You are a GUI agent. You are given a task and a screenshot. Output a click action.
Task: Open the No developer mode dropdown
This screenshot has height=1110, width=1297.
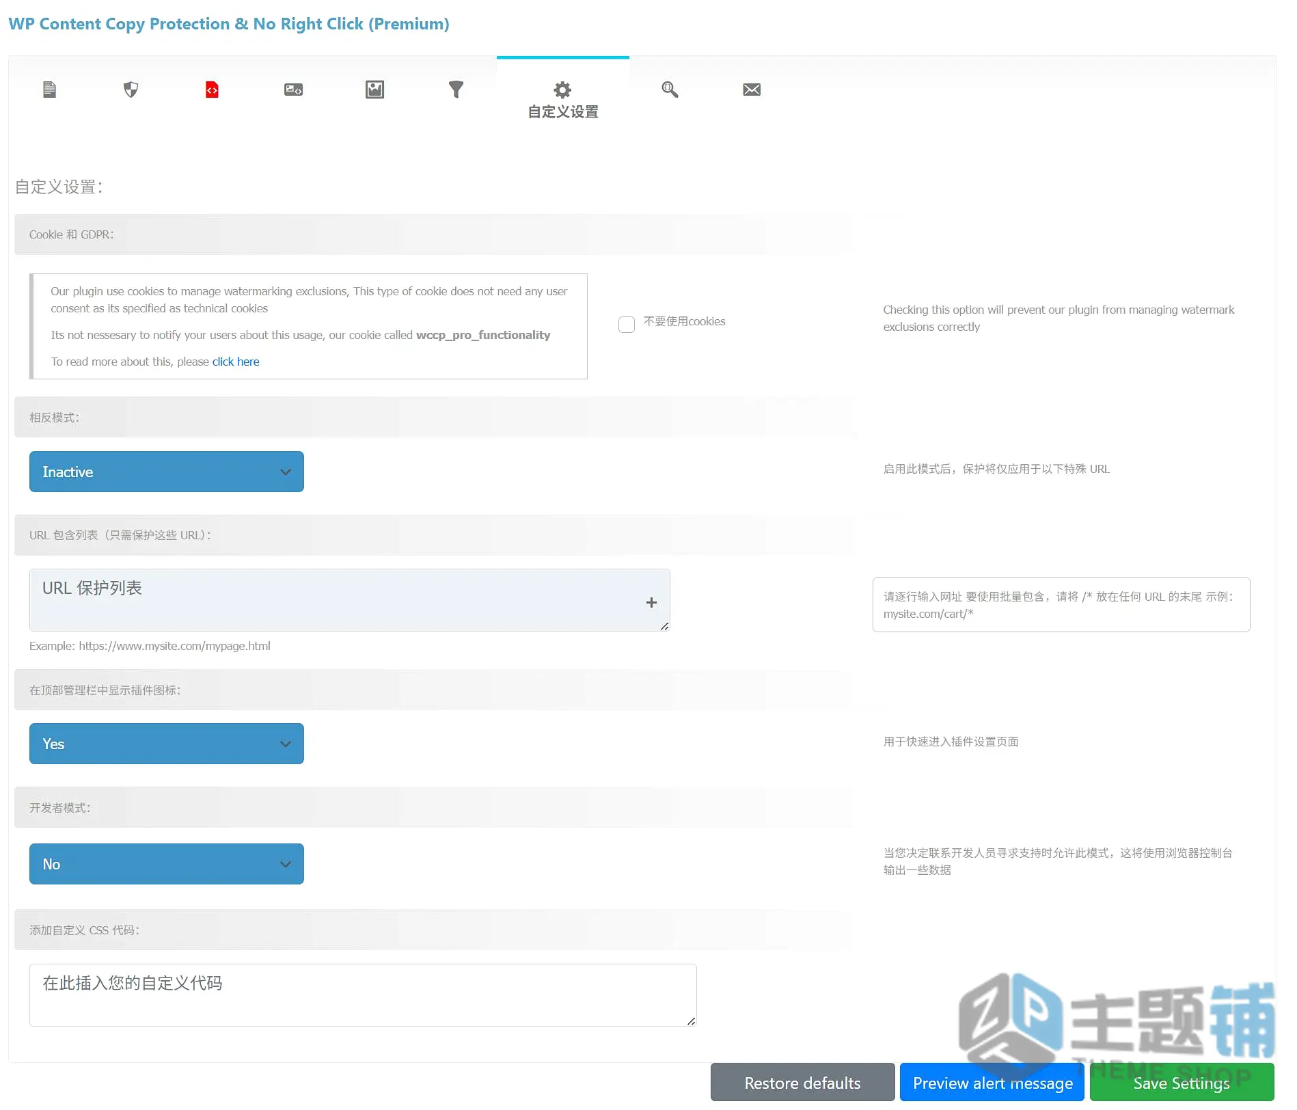[167, 864]
